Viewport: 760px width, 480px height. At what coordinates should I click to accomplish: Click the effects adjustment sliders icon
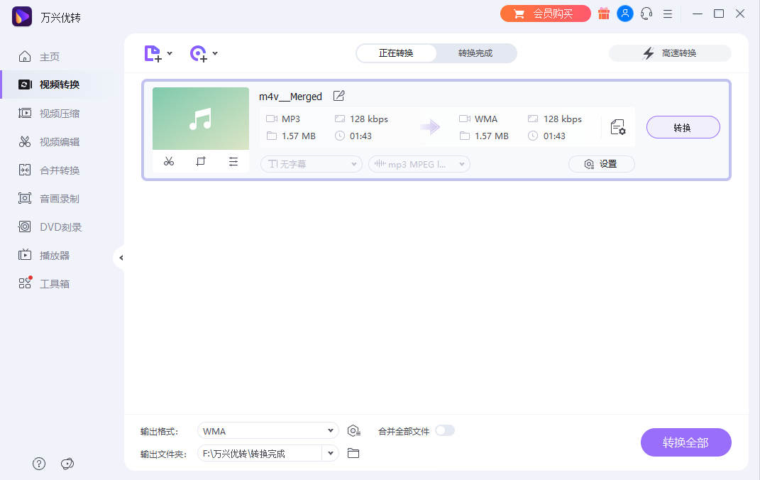pyautogui.click(x=233, y=161)
